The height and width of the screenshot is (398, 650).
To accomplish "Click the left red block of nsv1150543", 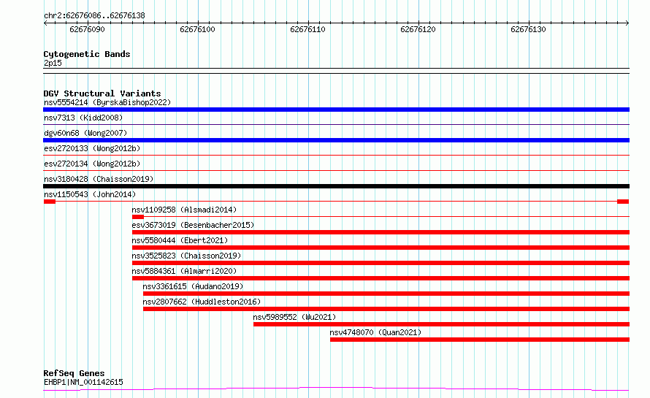I will (50, 202).
